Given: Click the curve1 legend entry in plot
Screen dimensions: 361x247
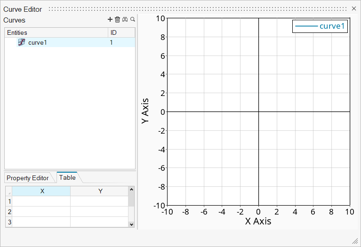Looking at the screenshot, I should 320,26.
